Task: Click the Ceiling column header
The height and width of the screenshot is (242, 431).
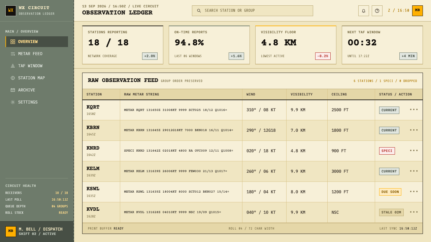Action: coord(351,94)
